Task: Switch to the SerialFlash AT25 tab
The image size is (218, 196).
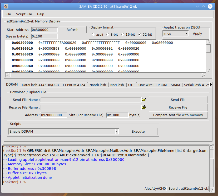Action: (196, 85)
